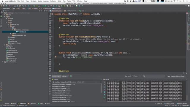Click the Back navigation arrow icon

tap(28, 6)
